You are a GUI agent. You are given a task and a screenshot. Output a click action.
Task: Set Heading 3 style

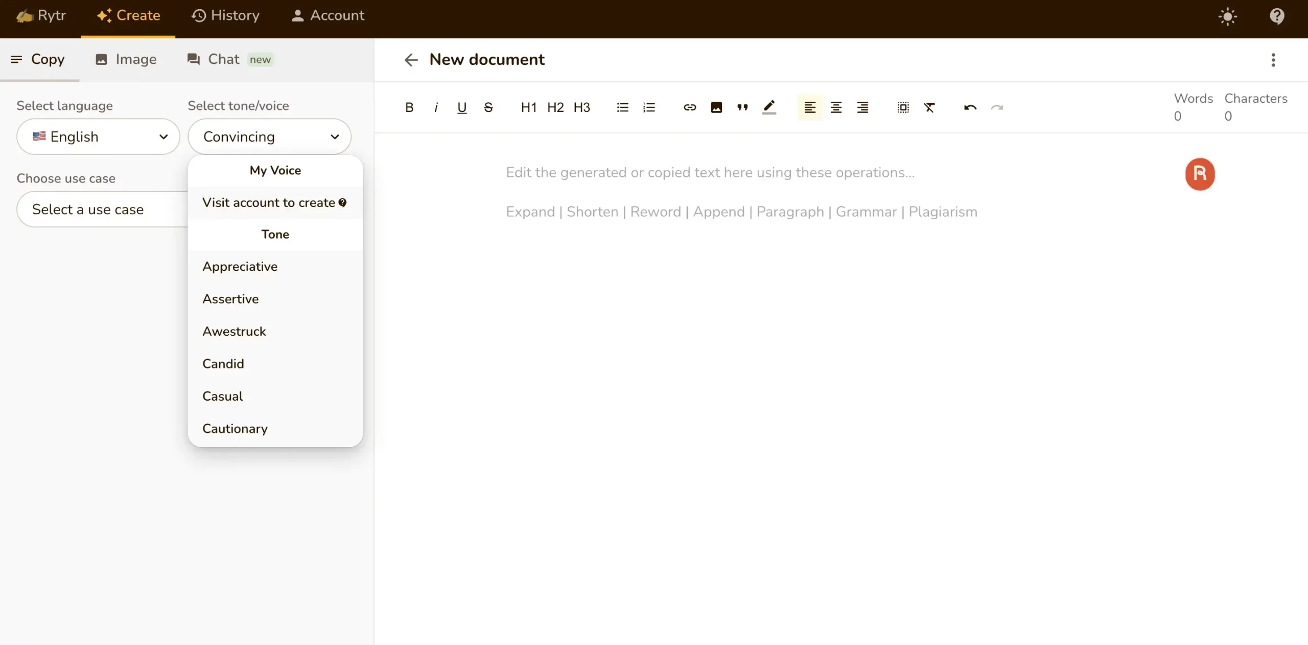click(x=582, y=107)
